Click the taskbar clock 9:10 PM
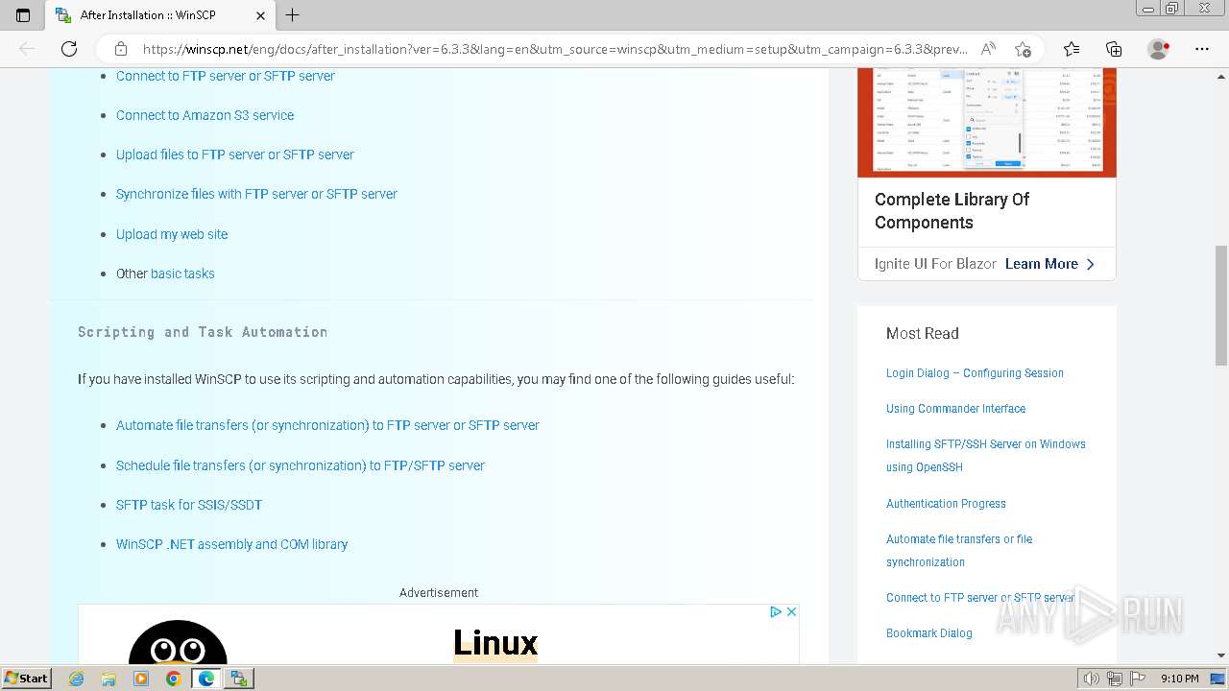Image resolution: width=1229 pixels, height=691 pixels. pyautogui.click(x=1179, y=679)
